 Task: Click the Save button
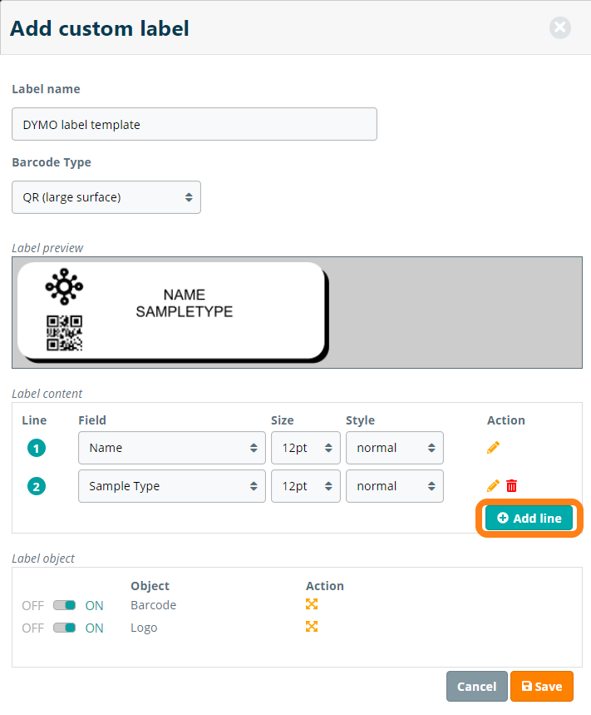pyautogui.click(x=541, y=687)
